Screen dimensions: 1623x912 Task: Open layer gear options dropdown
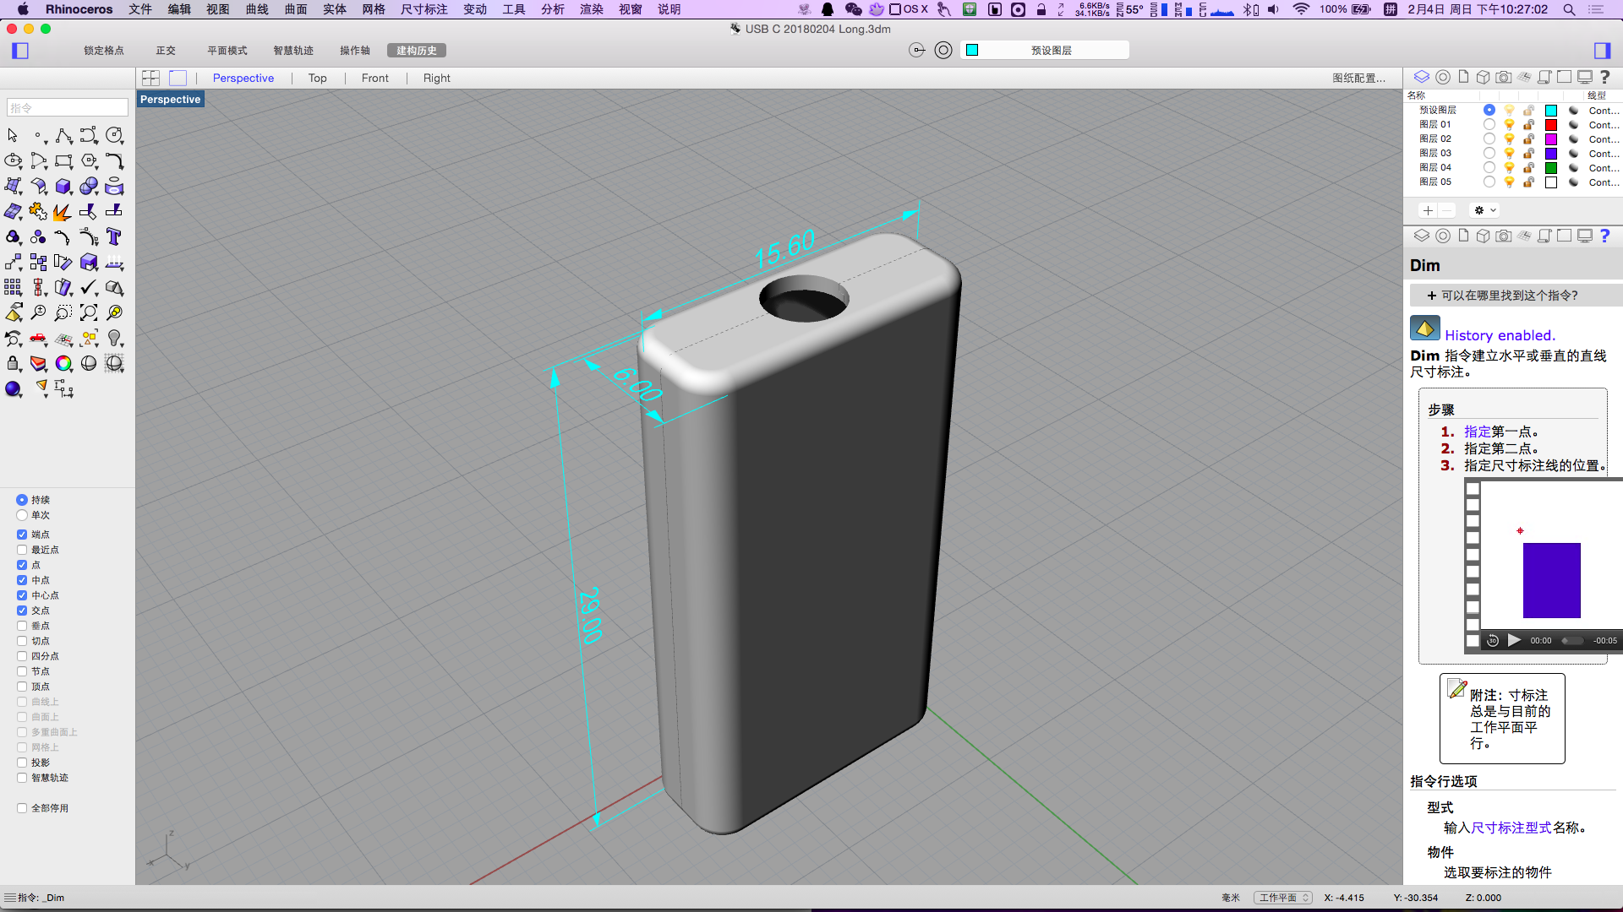click(x=1484, y=210)
